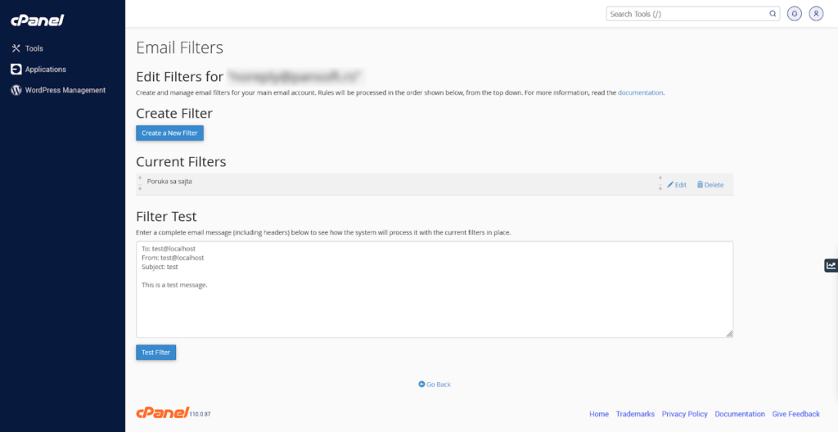Go to WordPress Management

point(65,90)
